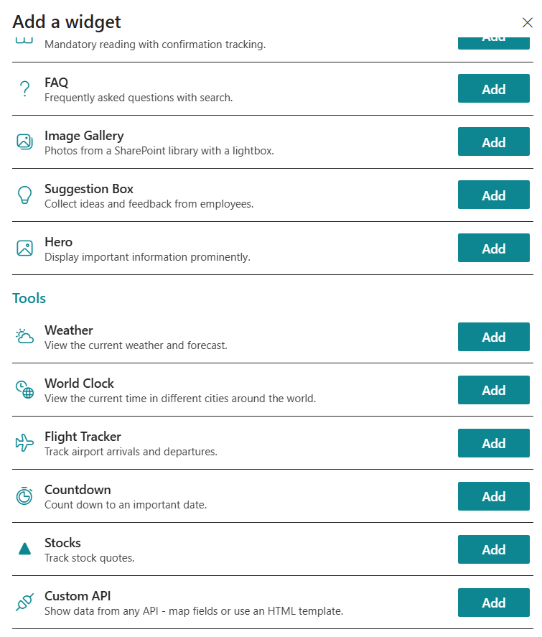Click the Custom API plug icon
This screenshot has width=542, height=637.
pos(24,602)
